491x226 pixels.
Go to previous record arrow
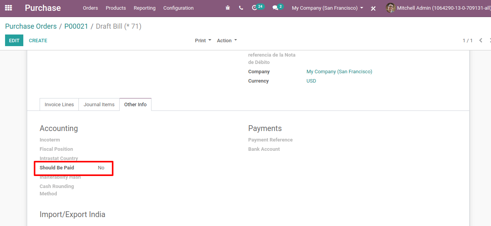coord(481,40)
